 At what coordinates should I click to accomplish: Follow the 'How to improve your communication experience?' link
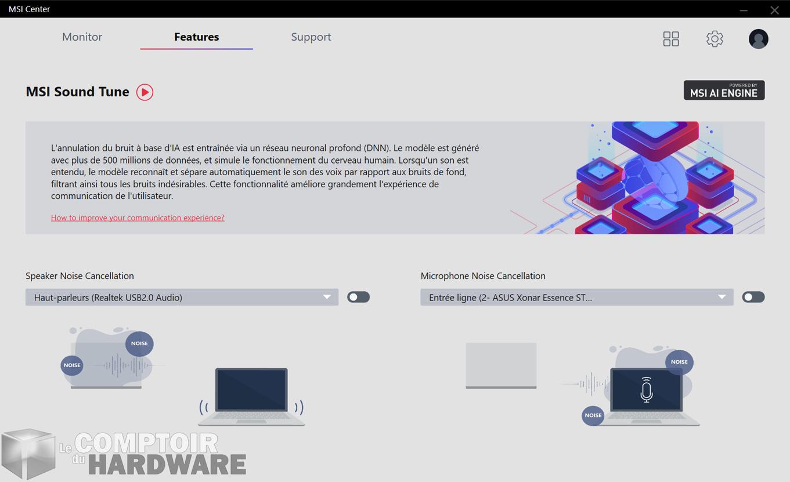pos(138,218)
